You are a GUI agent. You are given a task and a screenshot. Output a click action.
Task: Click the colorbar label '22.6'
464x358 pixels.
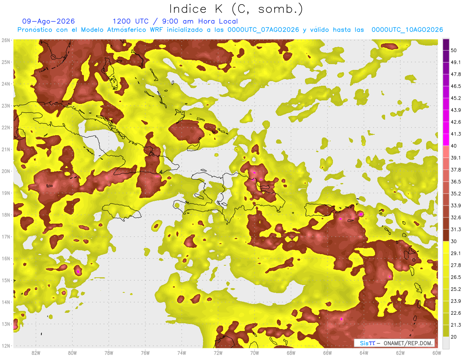tap(455, 313)
